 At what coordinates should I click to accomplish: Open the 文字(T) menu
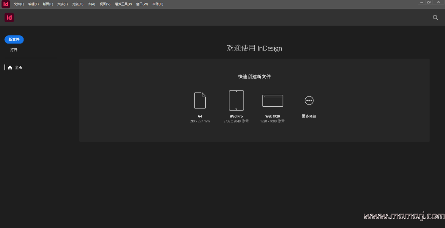[x=62, y=4]
